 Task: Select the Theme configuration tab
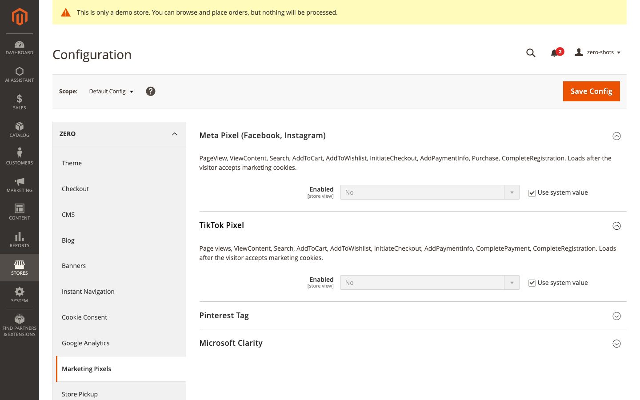coord(119,163)
